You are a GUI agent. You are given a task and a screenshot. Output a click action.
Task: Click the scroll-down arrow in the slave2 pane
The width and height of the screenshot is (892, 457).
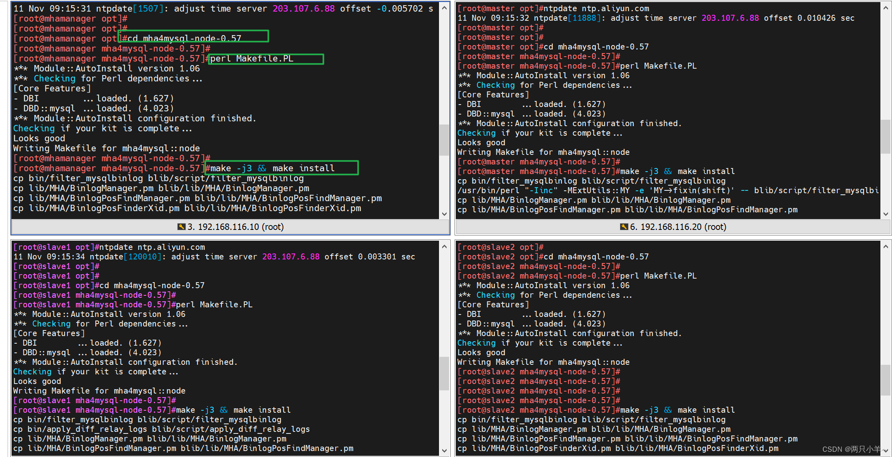coord(886,451)
